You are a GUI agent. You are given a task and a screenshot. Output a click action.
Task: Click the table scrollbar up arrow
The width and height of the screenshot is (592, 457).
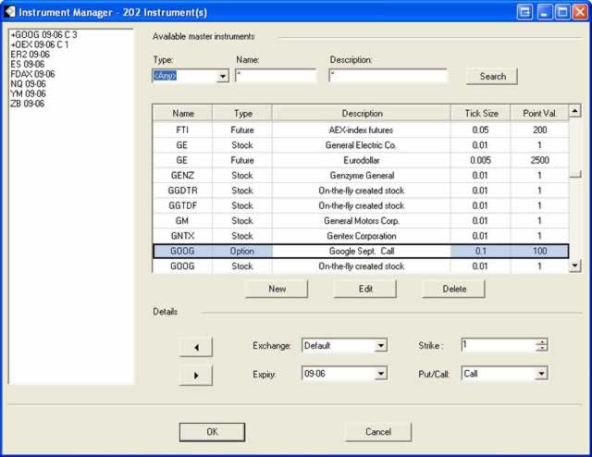pos(575,111)
